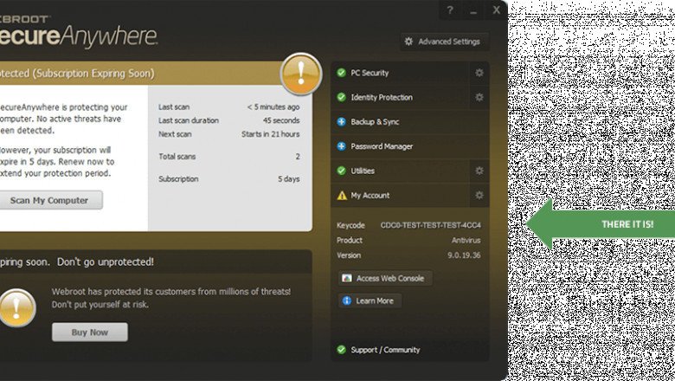Screen dimensions: 675x381
Task: Click the Support / Community check icon
Action: pos(341,350)
